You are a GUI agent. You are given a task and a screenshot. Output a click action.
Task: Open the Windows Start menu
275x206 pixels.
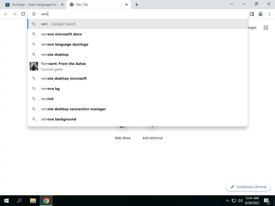click(x=6, y=201)
